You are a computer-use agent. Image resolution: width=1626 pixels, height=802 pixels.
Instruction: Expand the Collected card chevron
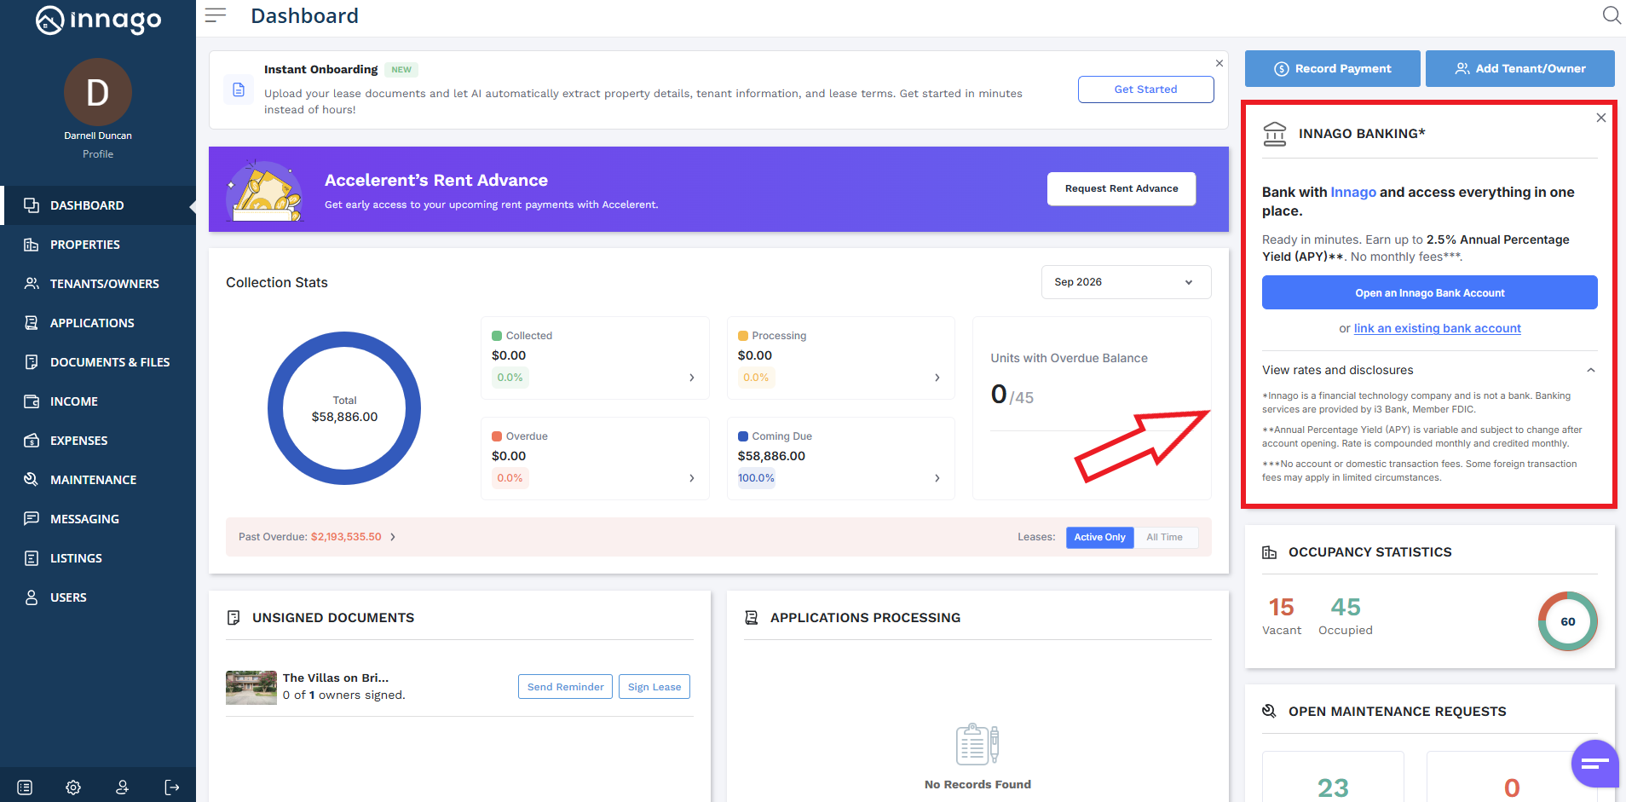tap(692, 378)
